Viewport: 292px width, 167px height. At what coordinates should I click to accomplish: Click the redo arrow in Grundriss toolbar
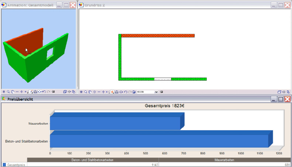129,92
